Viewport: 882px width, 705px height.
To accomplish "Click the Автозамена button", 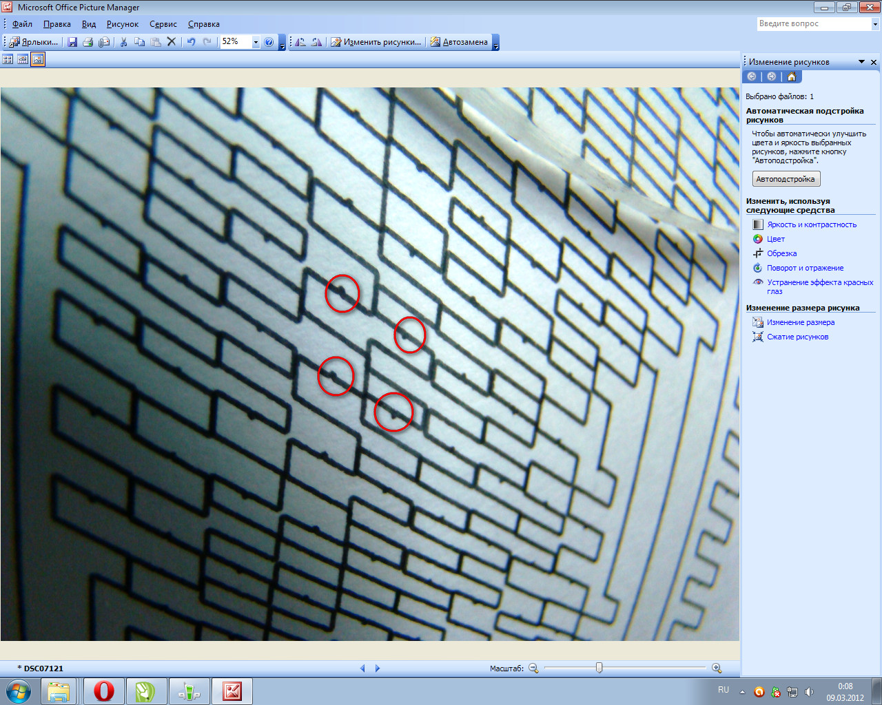I will pos(459,42).
